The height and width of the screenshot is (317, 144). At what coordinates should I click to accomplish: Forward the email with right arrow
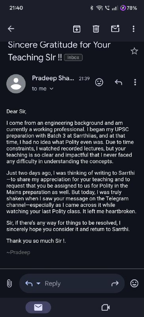115,284
